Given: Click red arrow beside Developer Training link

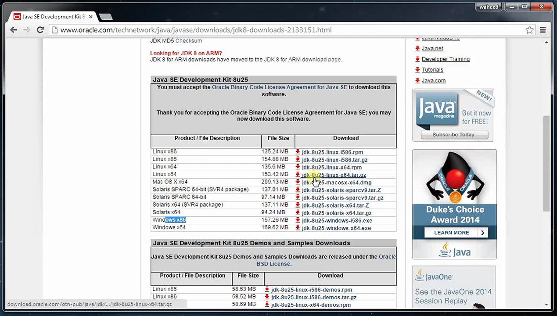Looking at the screenshot, I should click(x=417, y=59).
